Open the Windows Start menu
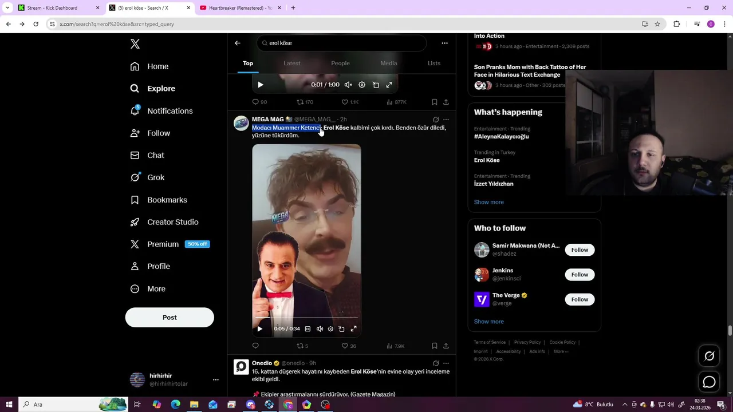 [9, 405]
